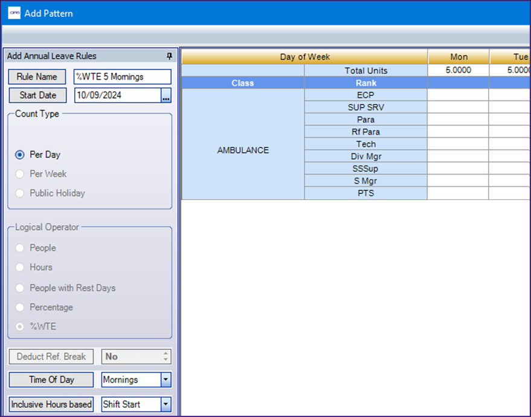Click the Rule Name text field
This screenshot has width=531, height=417.
pos(122,77)
